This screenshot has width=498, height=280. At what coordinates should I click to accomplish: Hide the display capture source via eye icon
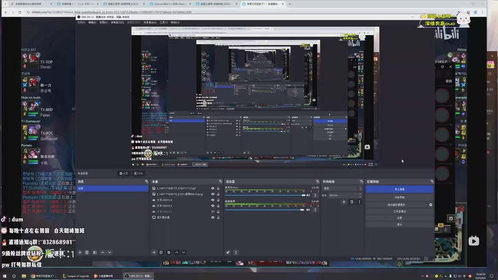pyautogui.click(x=212, y=217)
